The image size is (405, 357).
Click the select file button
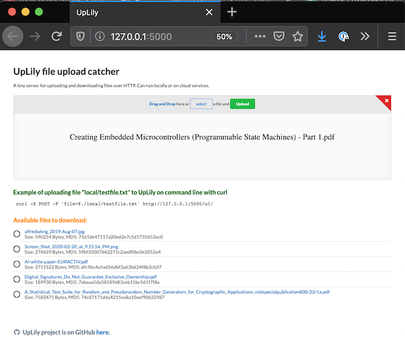[201, 104]
